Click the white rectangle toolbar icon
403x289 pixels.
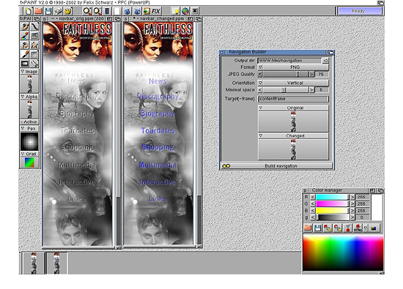117,11
